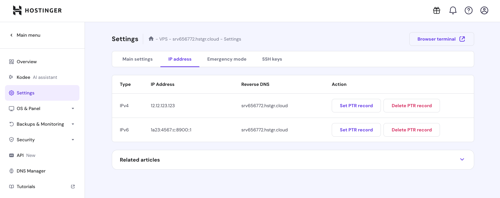The width and height of the screenshot is (500, 198).
Task: Switch to the Emergency mode tab
Action: pyautogui.click(x=226, y=59)
